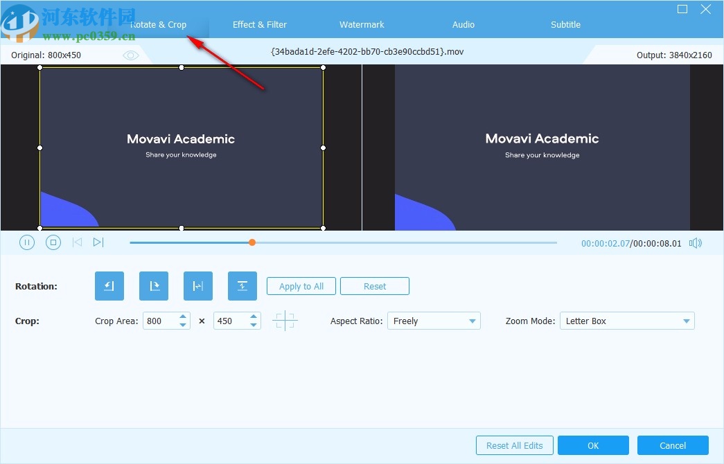Stop the video playback

(53, 242)
